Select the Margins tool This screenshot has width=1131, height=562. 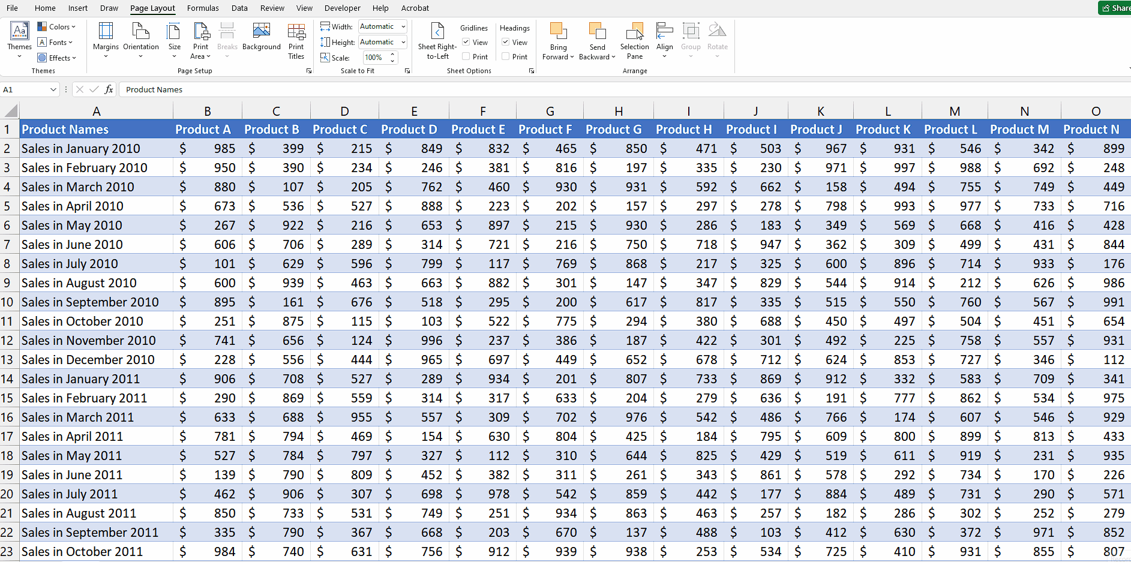(x=106, y=39)
